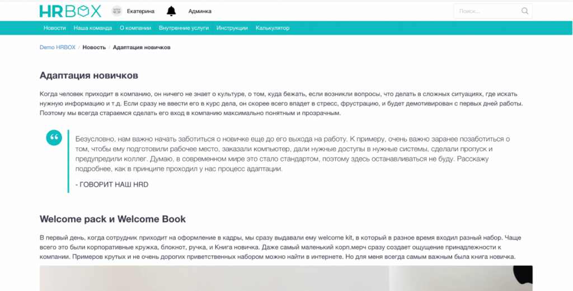This screenshot has width=573, height=291.
Task: Open the Новости menu item
Action: (x=55, y=28)
